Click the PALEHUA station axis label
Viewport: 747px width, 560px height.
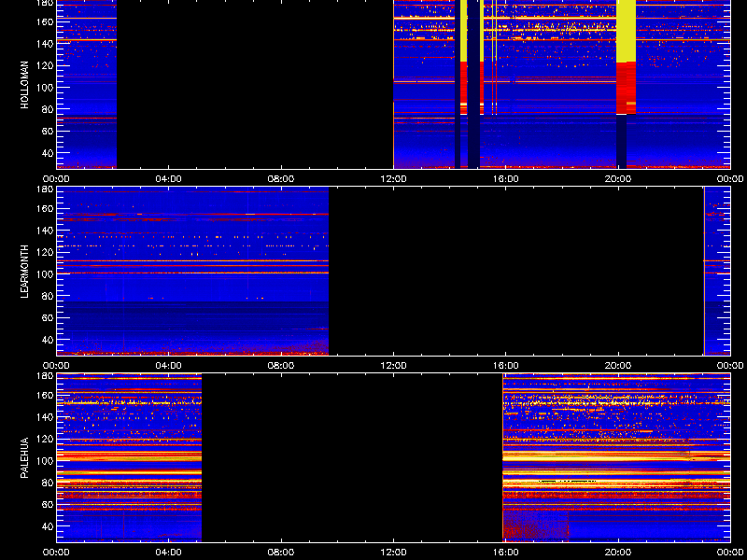pos(25,457)
